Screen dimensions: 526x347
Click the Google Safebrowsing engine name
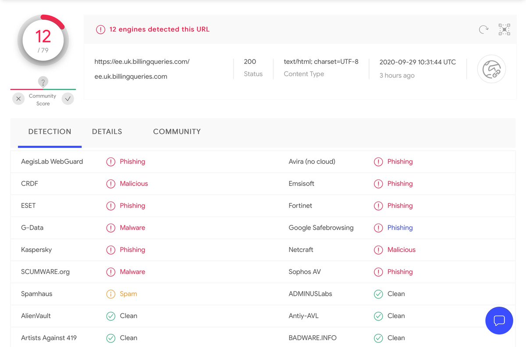[321, 228]
